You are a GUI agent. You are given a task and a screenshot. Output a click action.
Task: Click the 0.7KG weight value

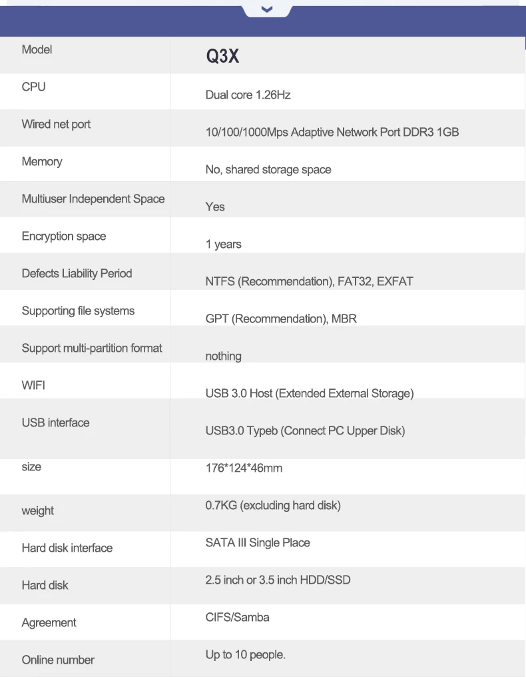273,506
